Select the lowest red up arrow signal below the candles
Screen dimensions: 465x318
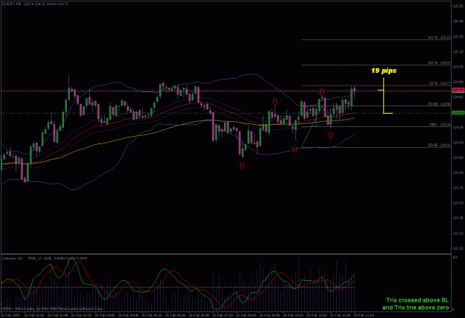click(x=242, y=165)
